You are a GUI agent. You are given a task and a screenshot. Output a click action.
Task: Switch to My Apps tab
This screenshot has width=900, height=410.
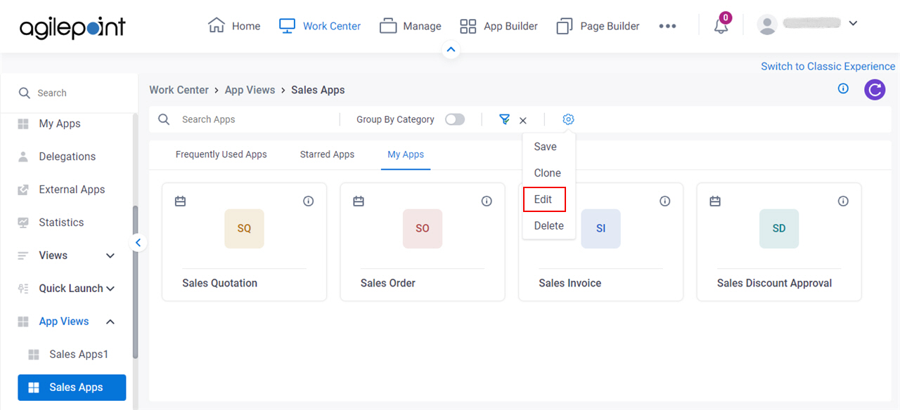(x=406, y=154)
